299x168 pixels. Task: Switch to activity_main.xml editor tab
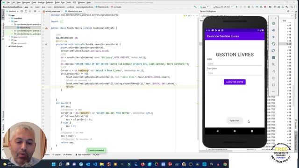click(x=53, y=11)
